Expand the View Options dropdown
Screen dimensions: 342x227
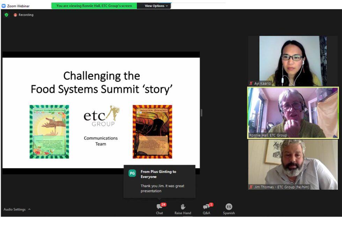coord(156,6)
